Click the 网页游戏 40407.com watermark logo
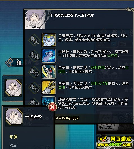This screenshot has height=149, width=134. coord(115,142)
